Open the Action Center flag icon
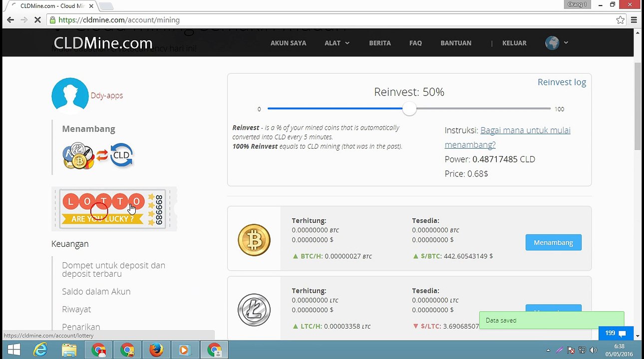This screenshot has height=359, width=644. [x=571, y=350]
